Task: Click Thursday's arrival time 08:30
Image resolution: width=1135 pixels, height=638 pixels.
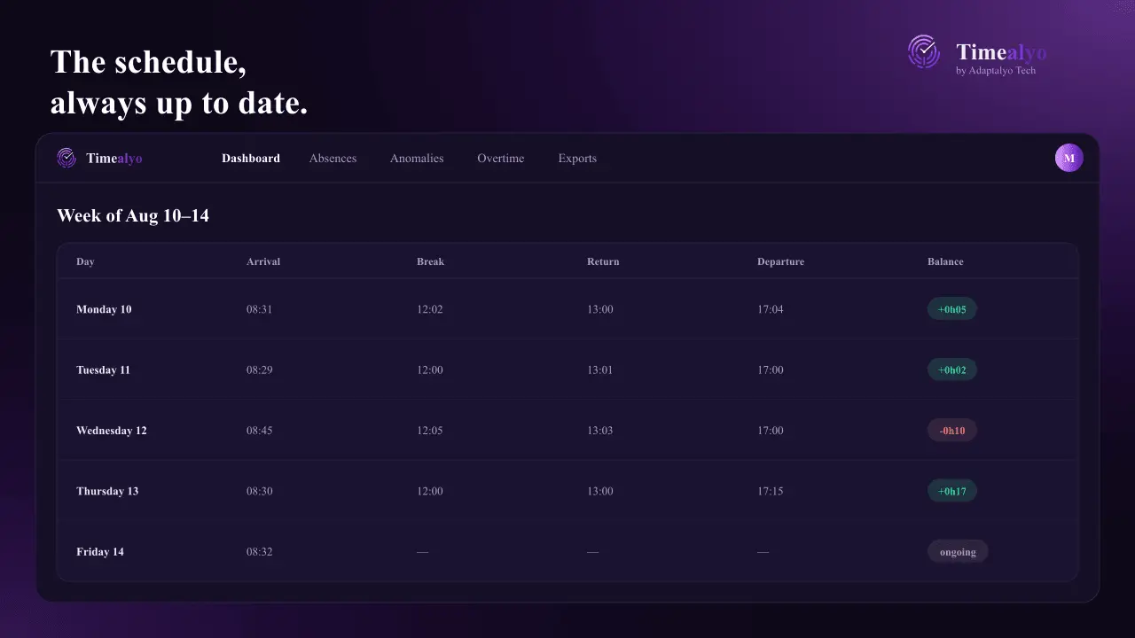Action: [x=260, y=491]
